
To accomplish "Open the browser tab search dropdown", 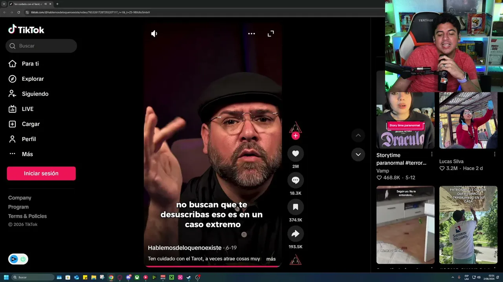I will 4,4.
